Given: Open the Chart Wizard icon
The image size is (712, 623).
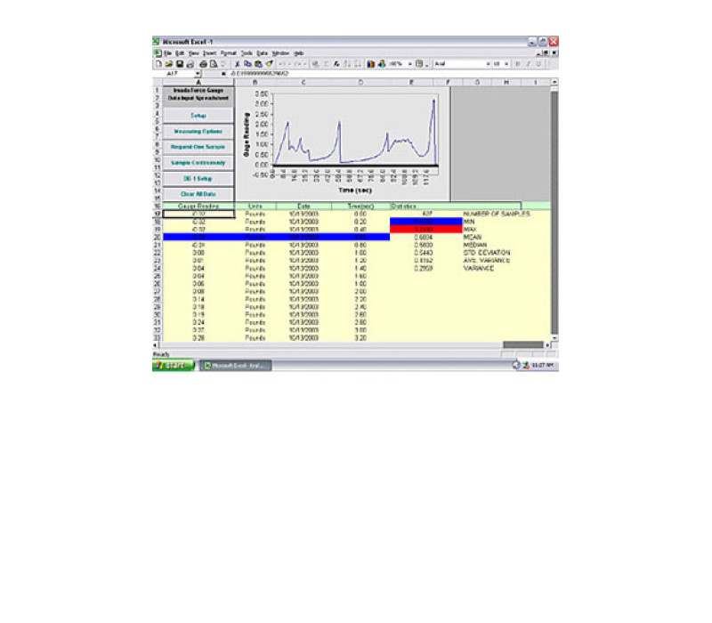Looking at the screenshot, I should pos(371,64).
